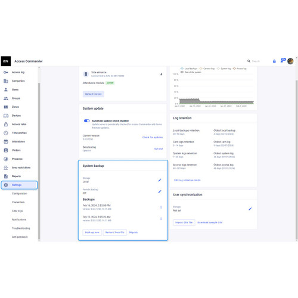Image resolution: width=298 pixels, height=298 pixels.
Task: Edit Periodic backup pencil icon
Action: [x=160, y=191]
